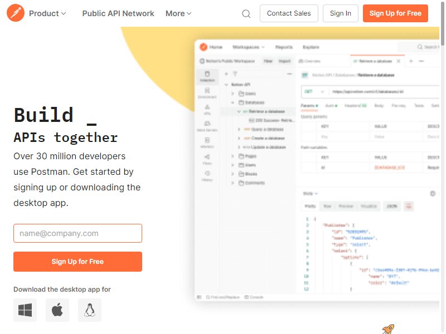Click the Contact Sales button

[289, 13]
